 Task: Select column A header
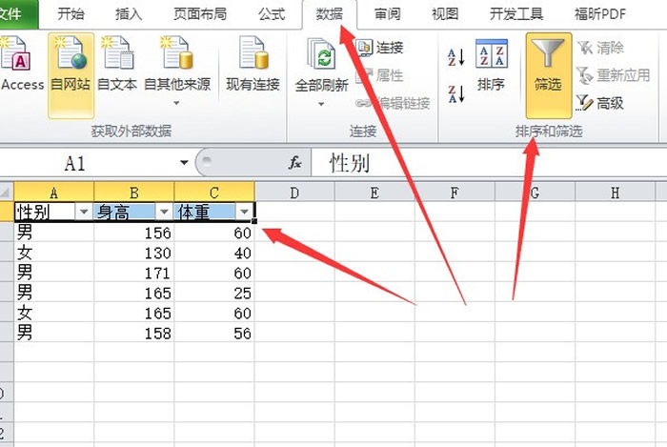tap(54, 193)
